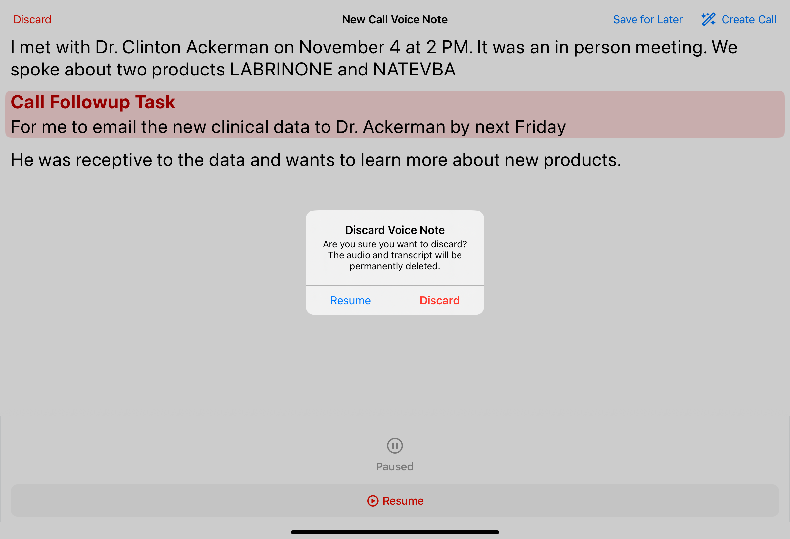Tap the home indicator bar at bottom

pos(395,532)
